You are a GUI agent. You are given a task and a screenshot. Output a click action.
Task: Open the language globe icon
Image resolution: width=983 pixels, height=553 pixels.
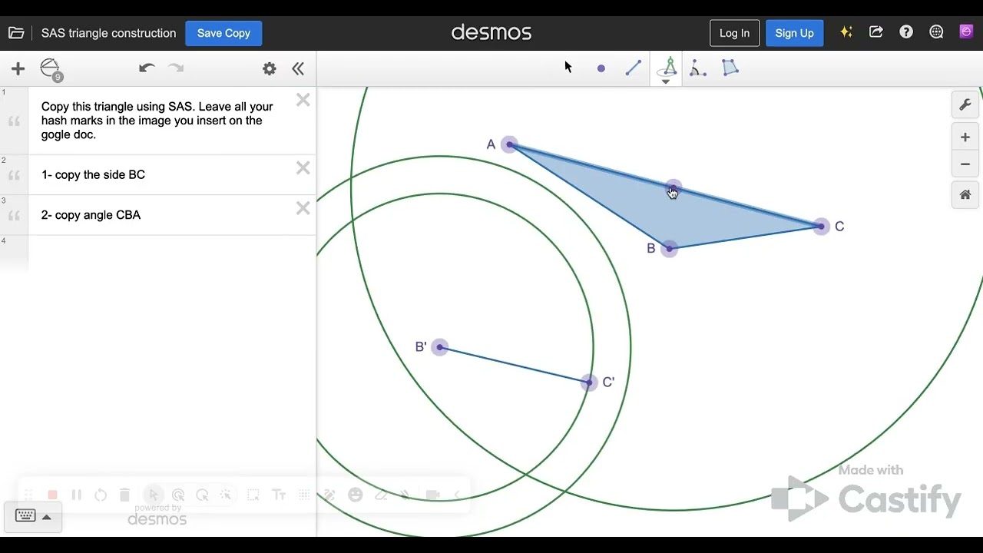936,32
